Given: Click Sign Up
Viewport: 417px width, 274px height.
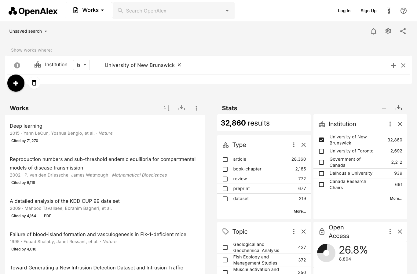Looking at the screenshot, I should (368, 11).
